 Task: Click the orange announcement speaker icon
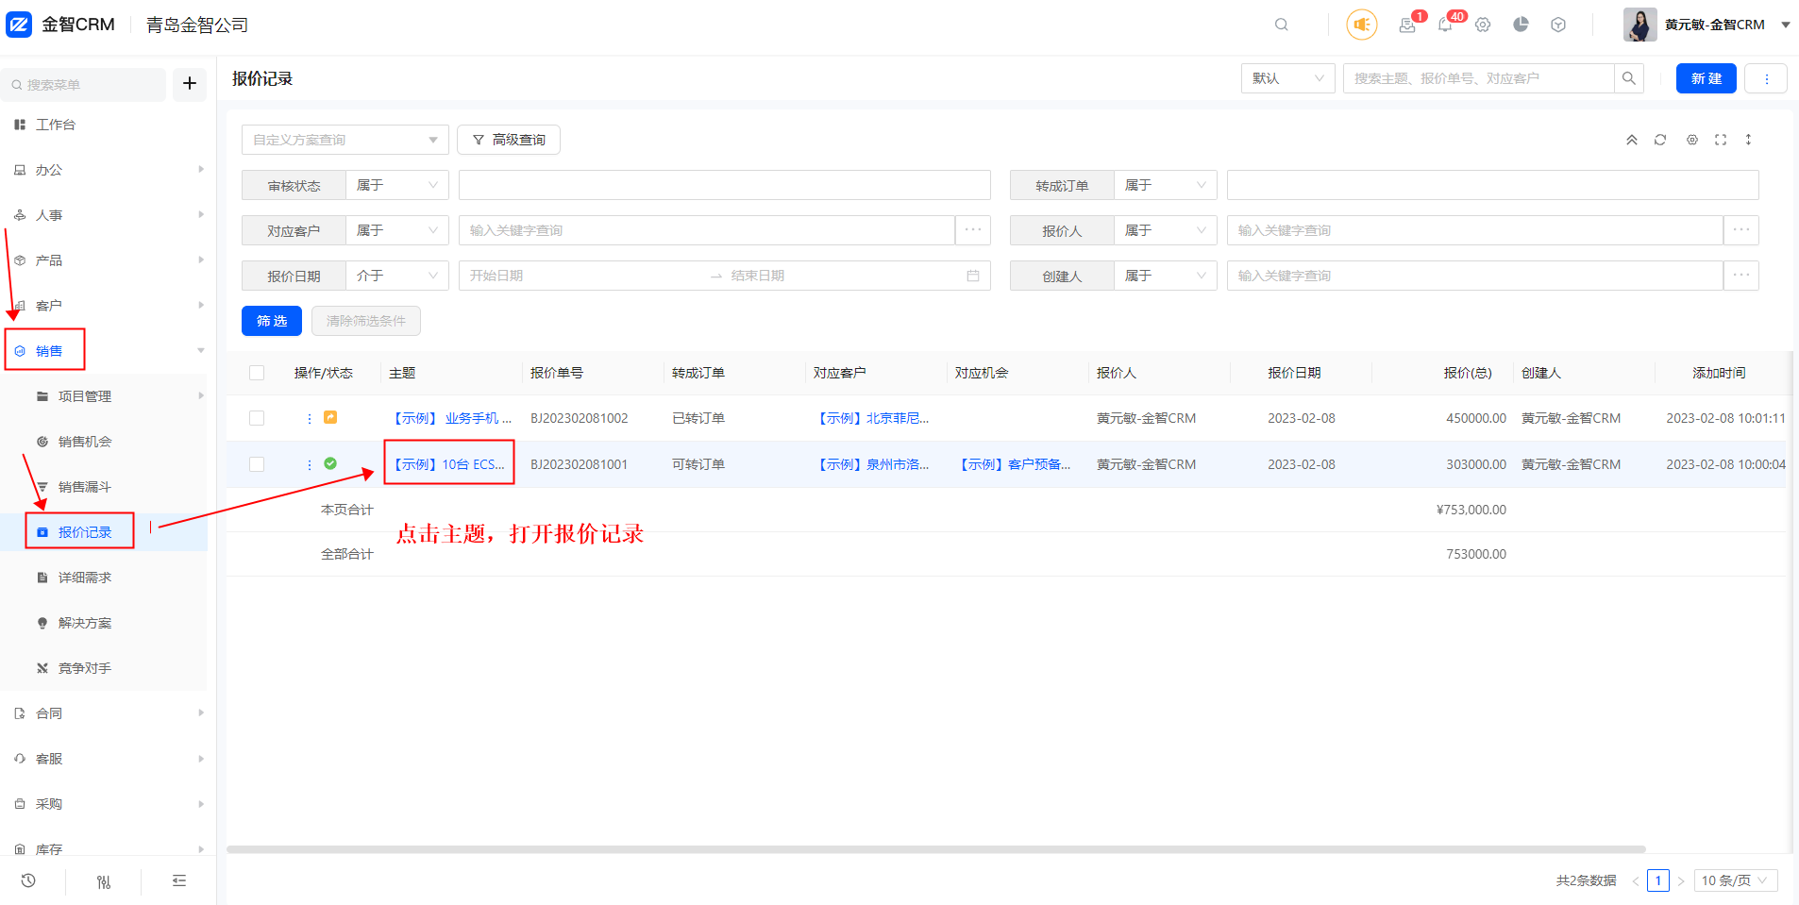(1361, 25)
